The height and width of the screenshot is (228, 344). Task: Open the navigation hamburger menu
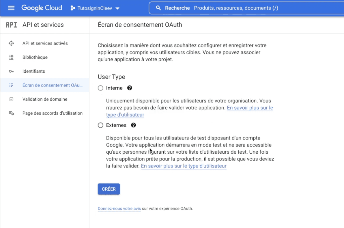click(x=11, y=8)
